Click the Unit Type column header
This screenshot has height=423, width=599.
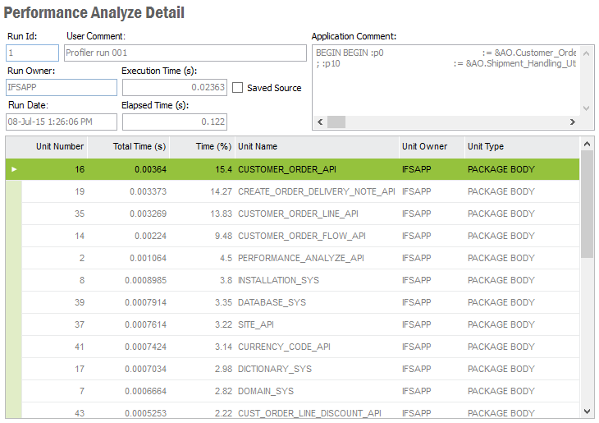[486, 146]
